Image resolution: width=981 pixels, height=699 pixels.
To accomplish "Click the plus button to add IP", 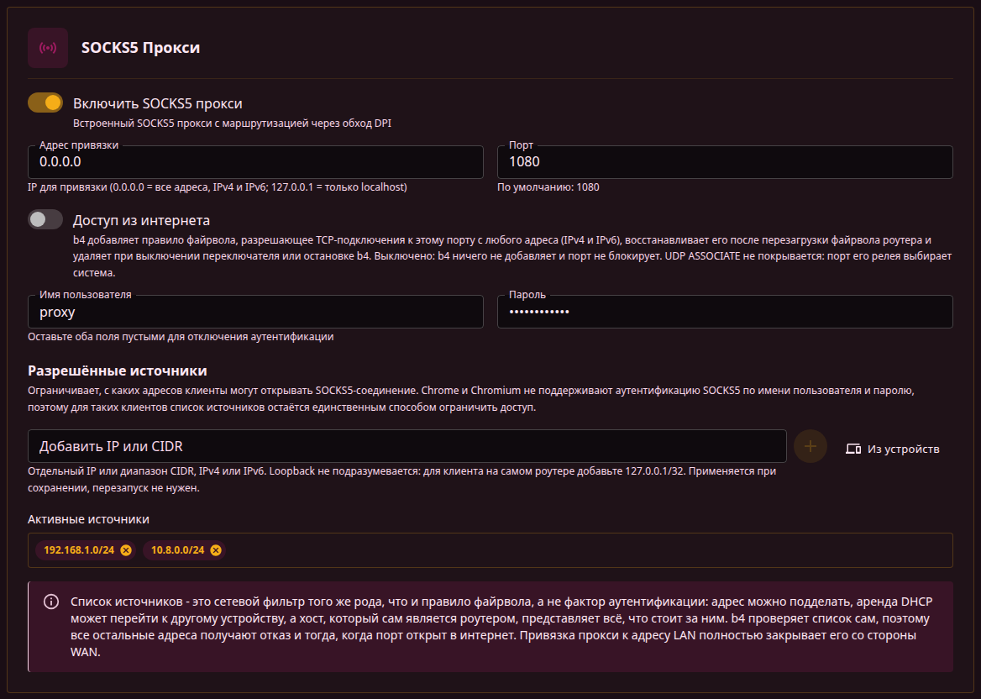I will [811, 446].
